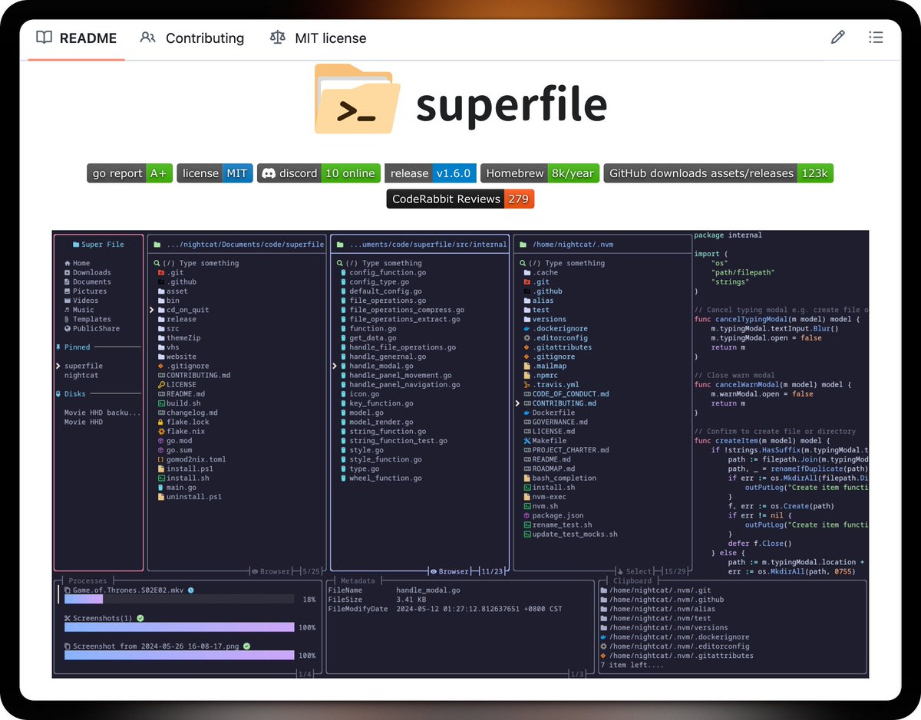Click the tools icon beside Makefile
The width and height of the screenshot is (921, 720).
click(527, 441)
